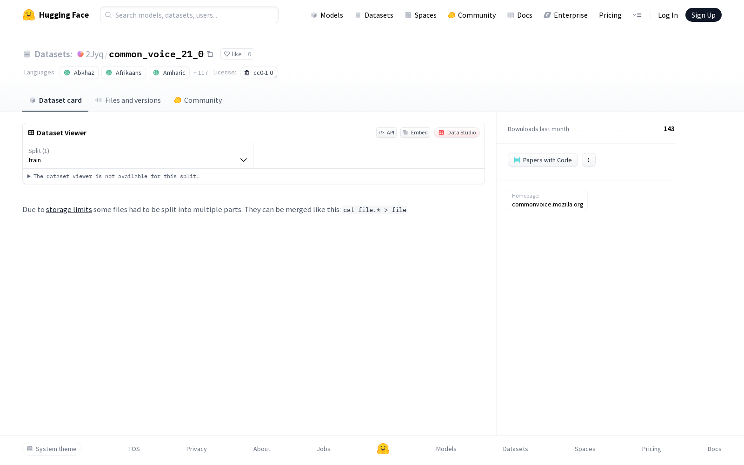Click the Embed button

tap(415, 133)
